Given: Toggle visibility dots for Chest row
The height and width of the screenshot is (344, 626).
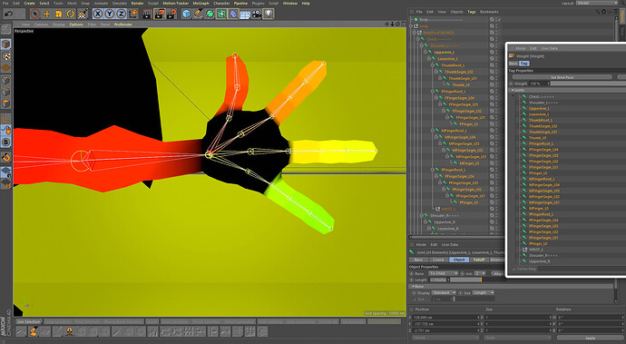Looking at the screenshot, I should (x=497, y=39).
